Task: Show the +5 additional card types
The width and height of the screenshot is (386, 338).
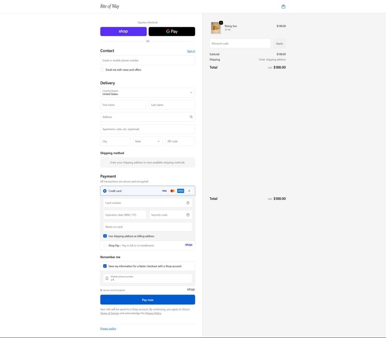Action: (189, 191)
